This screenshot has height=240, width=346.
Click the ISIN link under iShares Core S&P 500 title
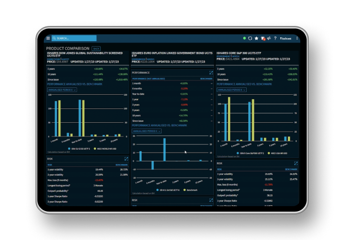223,56
